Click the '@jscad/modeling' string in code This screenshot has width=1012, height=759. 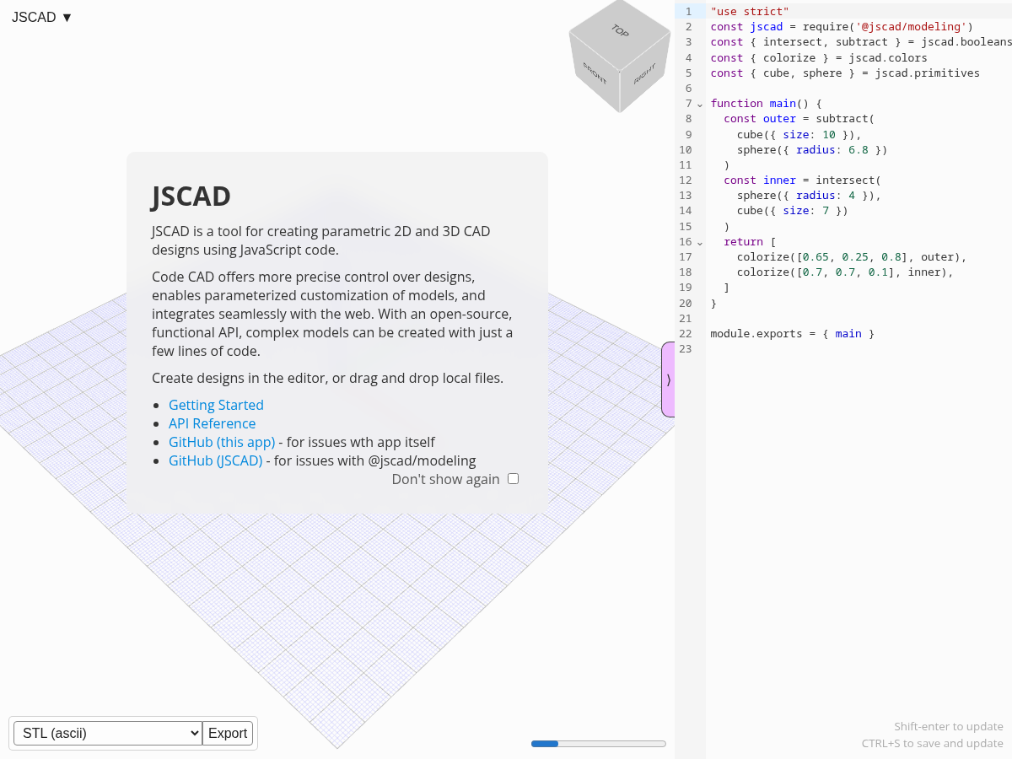[911, 26]
